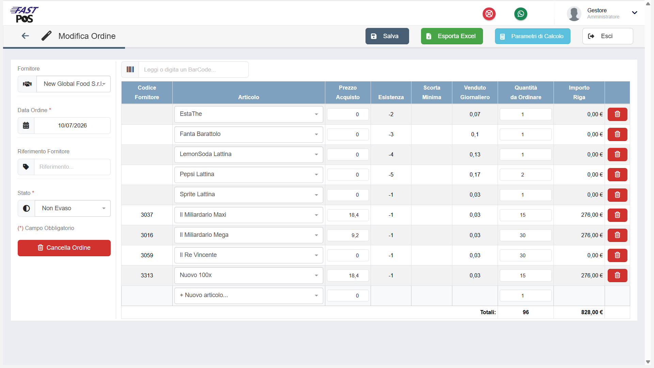Go back with the left arrow icon

click(25, 36)
